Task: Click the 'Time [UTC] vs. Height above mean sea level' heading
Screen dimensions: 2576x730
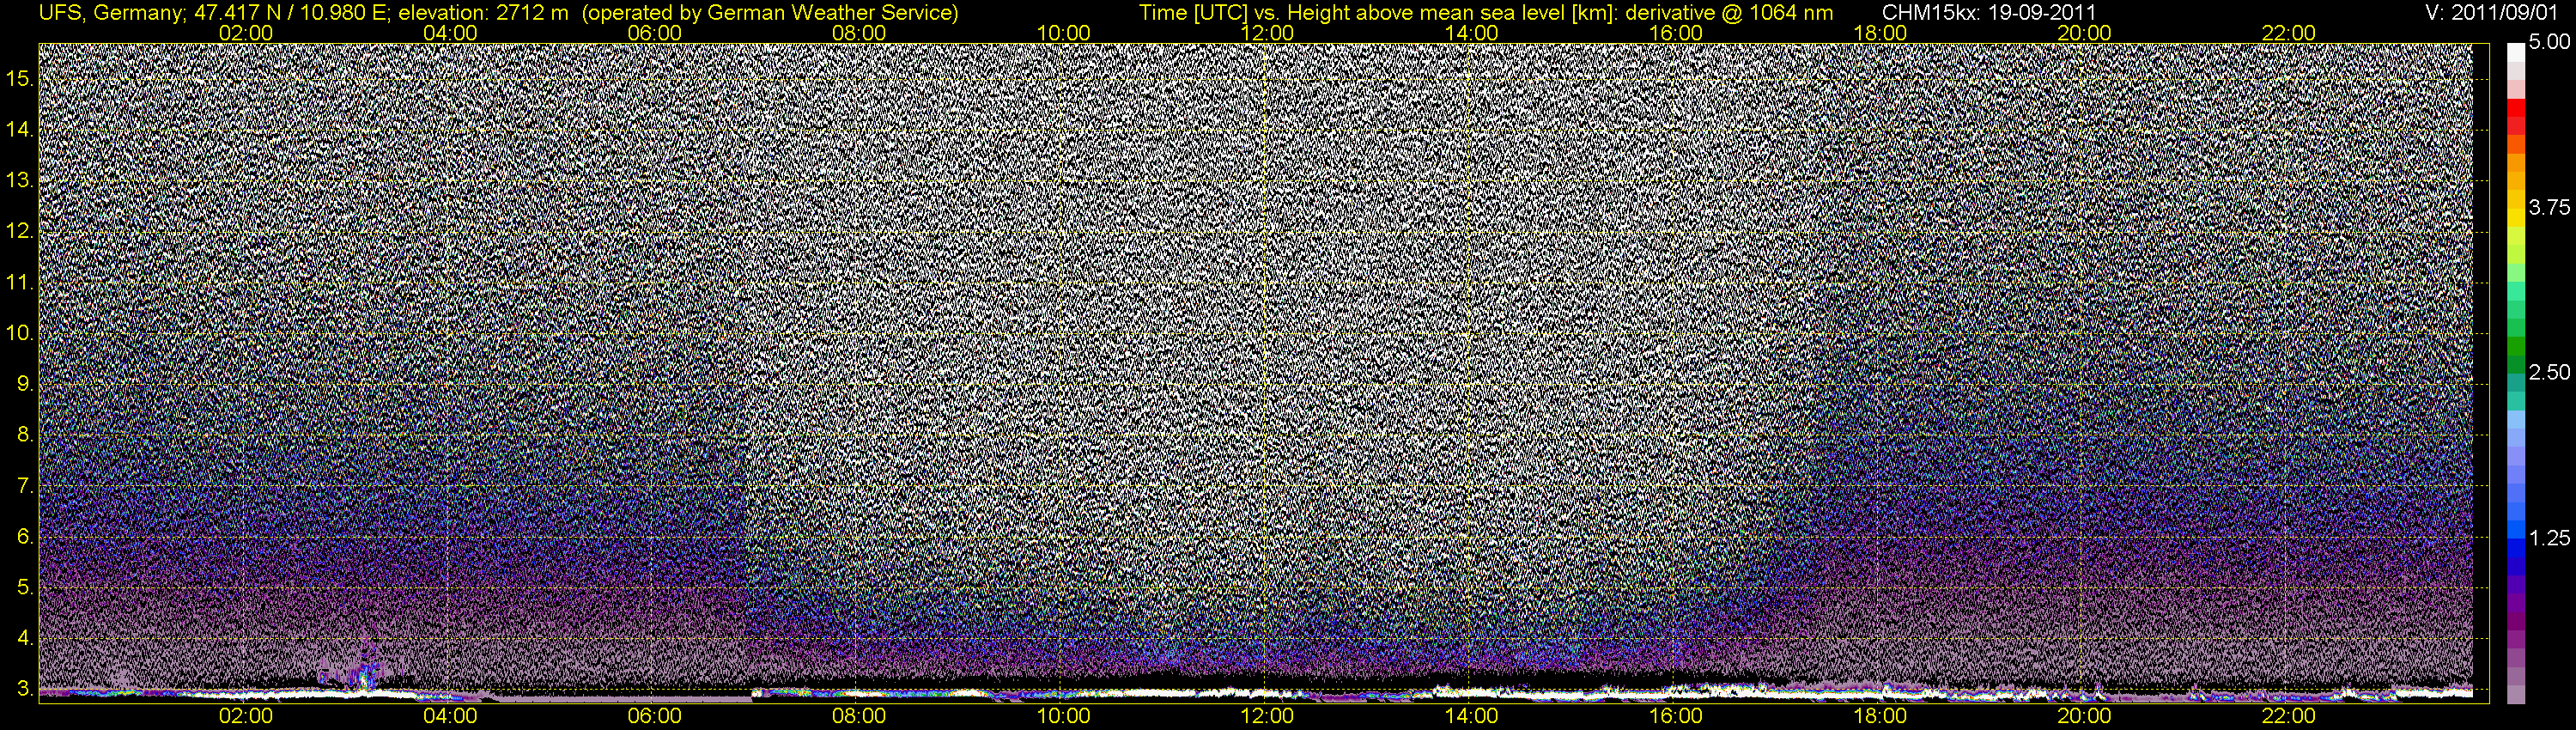Action: (1377, 13)
